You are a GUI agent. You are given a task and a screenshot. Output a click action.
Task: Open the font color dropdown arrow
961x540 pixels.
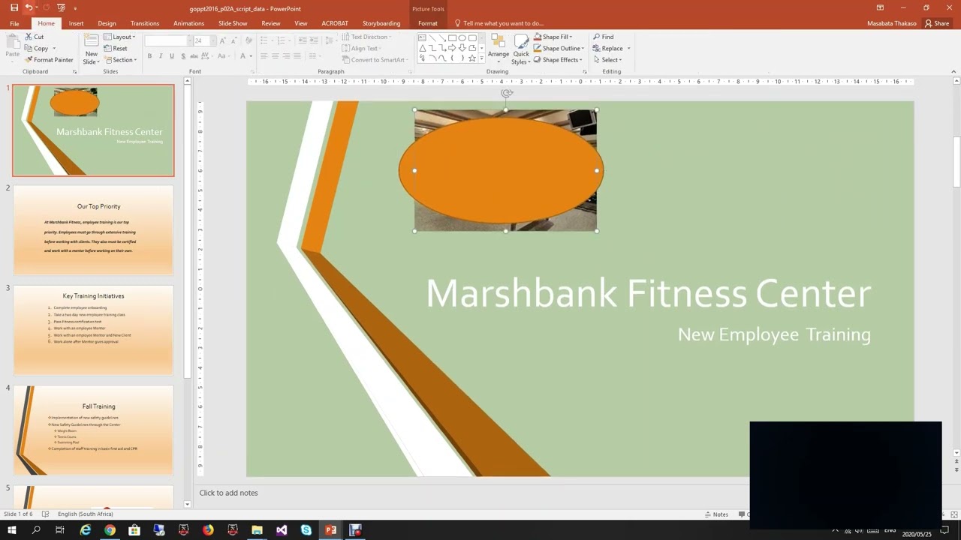pyautogui.click(x=251, y=56)
